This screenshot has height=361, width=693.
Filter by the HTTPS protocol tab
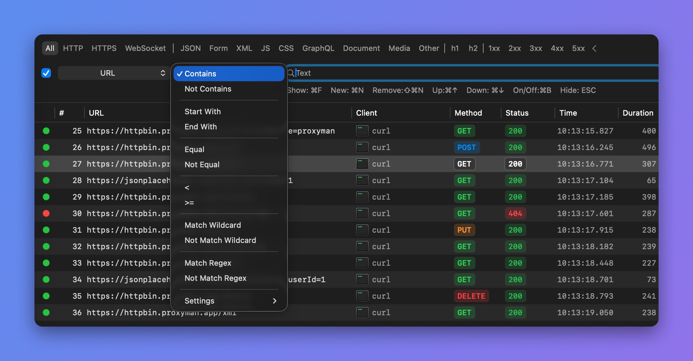tap(104, 48)
